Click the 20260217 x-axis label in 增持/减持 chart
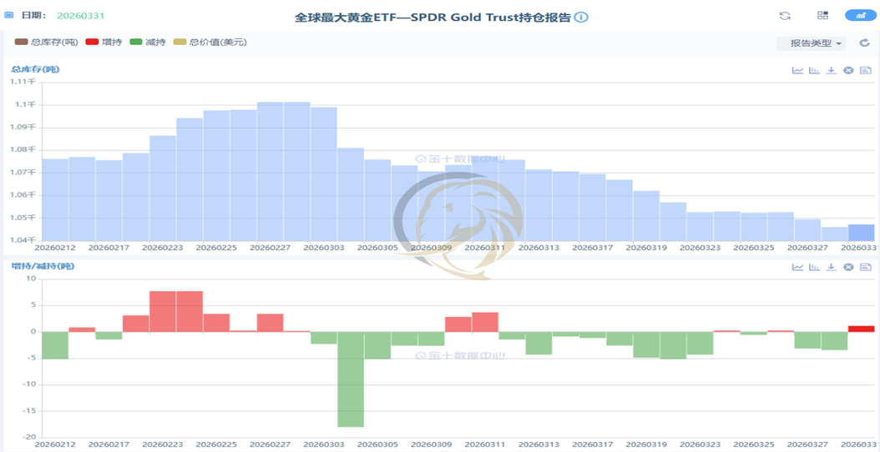The width and height of the screenshot is (880, 452). coord(109,444)
